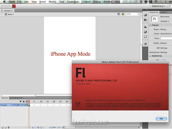The image size is (172, 129).
Task: Click the New Folder icon in timeline
Action: point(5,128)
